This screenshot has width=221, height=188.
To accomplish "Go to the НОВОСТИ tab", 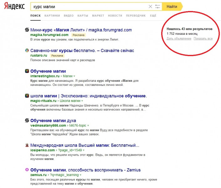I will [x=115, y=16].
